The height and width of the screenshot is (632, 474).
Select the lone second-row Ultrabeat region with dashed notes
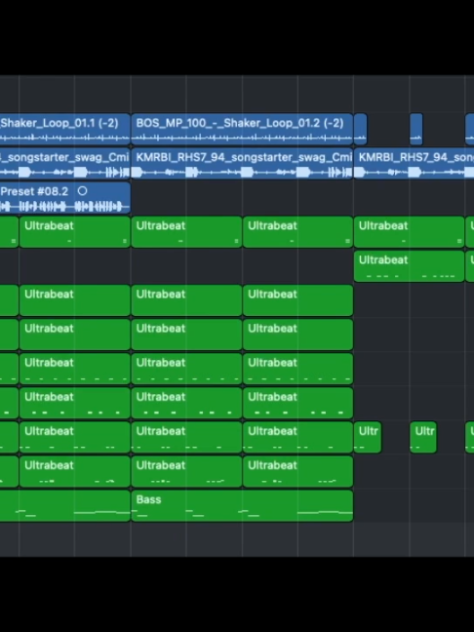pyautogui.click(x=409, y=266)
